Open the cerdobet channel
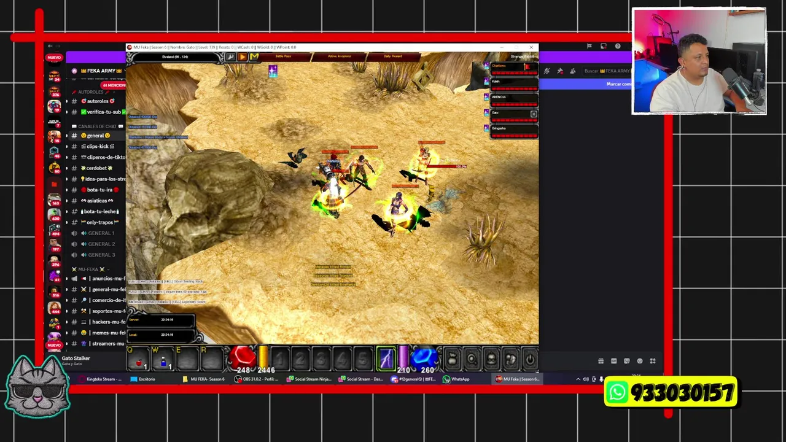The height and width of the screenshot is (442, 786). pos(98,168)
